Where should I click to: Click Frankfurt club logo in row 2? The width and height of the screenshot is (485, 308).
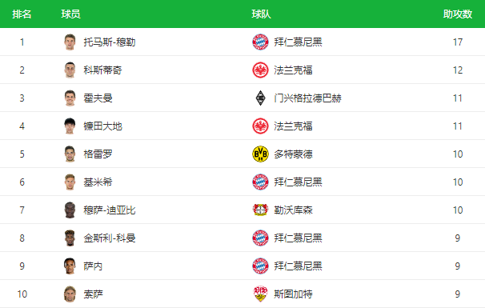tap(260, 70)
